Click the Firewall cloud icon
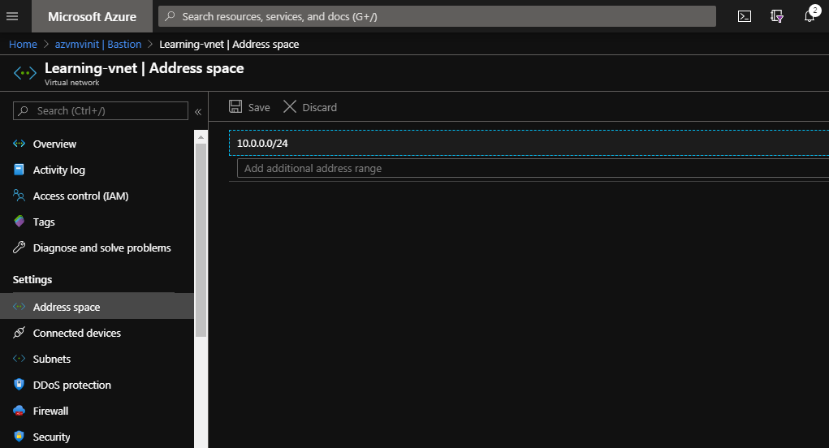829x448 pixels. pyautogui.click(x=19, y=411)
